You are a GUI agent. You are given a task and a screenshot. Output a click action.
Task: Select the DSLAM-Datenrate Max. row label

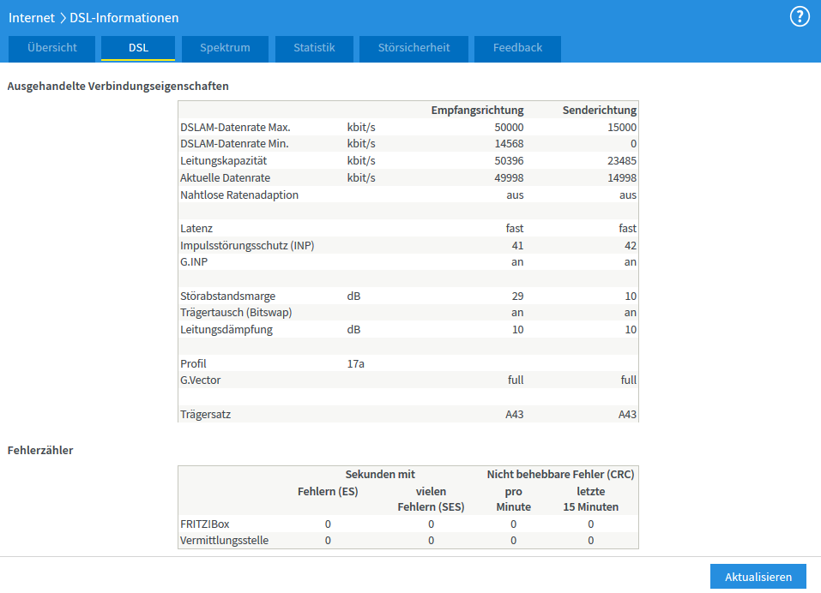[235, 127]
